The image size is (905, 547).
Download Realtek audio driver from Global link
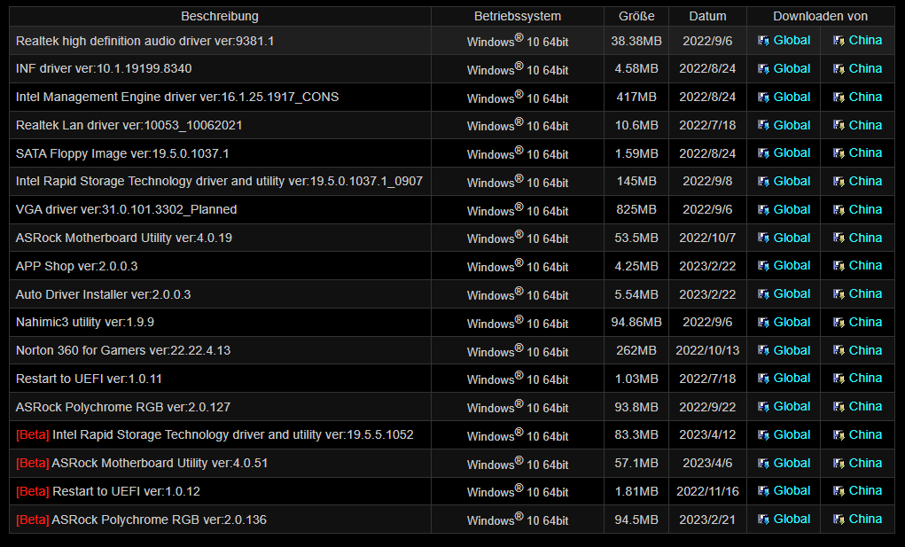tap(792, 41)
